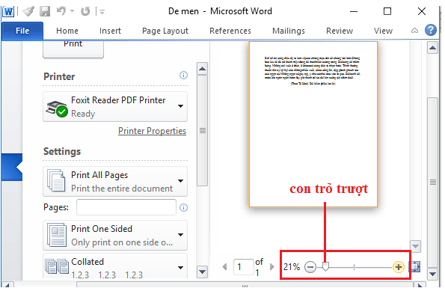
Task: Click info icon beside Pages field
Action: 184,207
